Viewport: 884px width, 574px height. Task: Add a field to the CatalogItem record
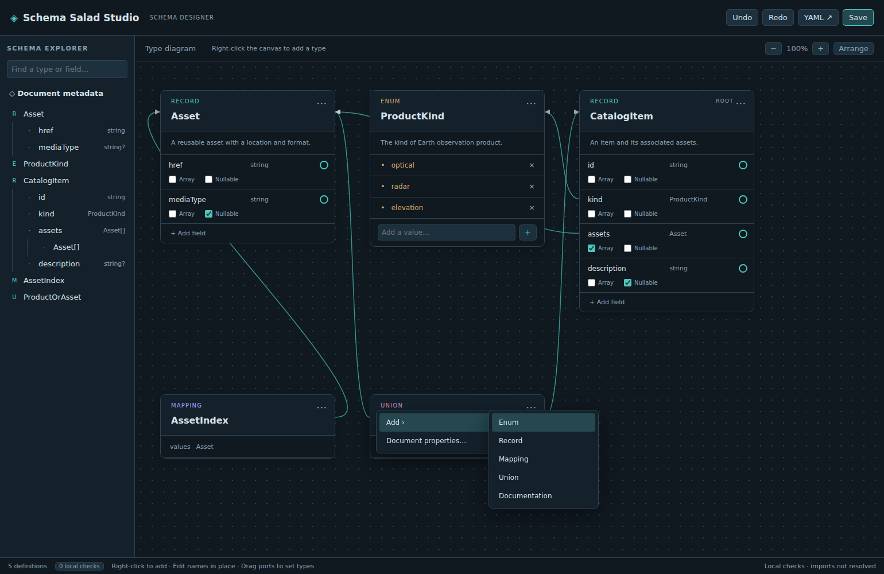pos(607,302)
